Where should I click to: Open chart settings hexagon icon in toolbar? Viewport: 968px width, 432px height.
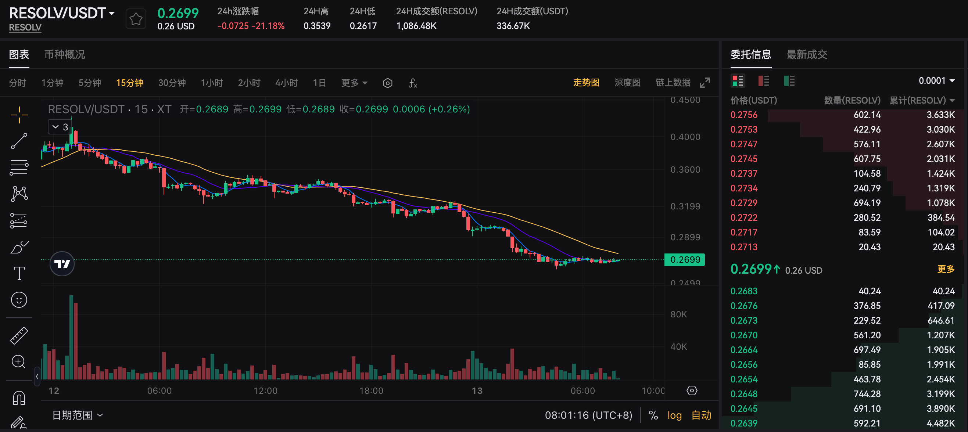(x=387, y=83)
